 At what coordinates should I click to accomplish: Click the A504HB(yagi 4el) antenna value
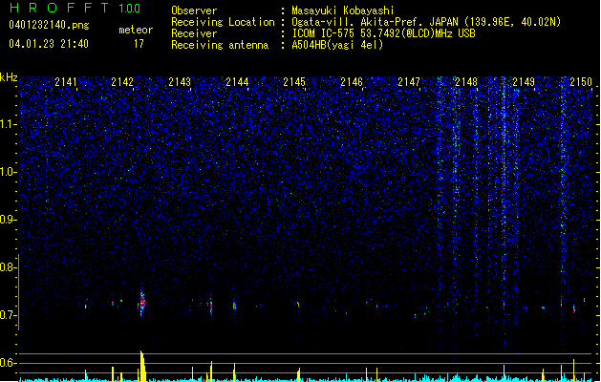(337, 45)
